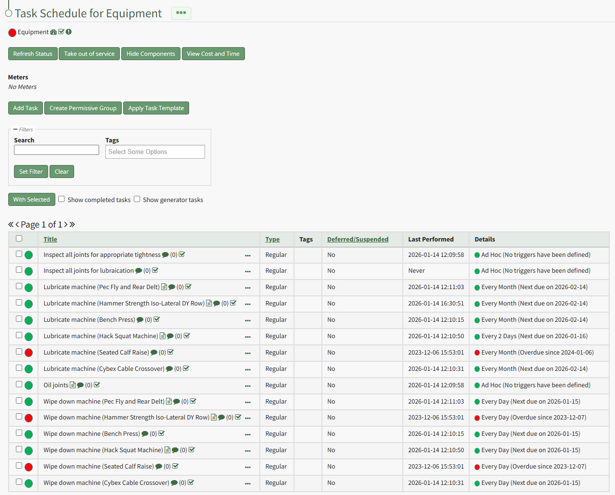Image resolution: width=615 pixels, height=495 pixels.
Task: Open the three-dot menu beside Task Schedule title
Action: tap(181, 13)
